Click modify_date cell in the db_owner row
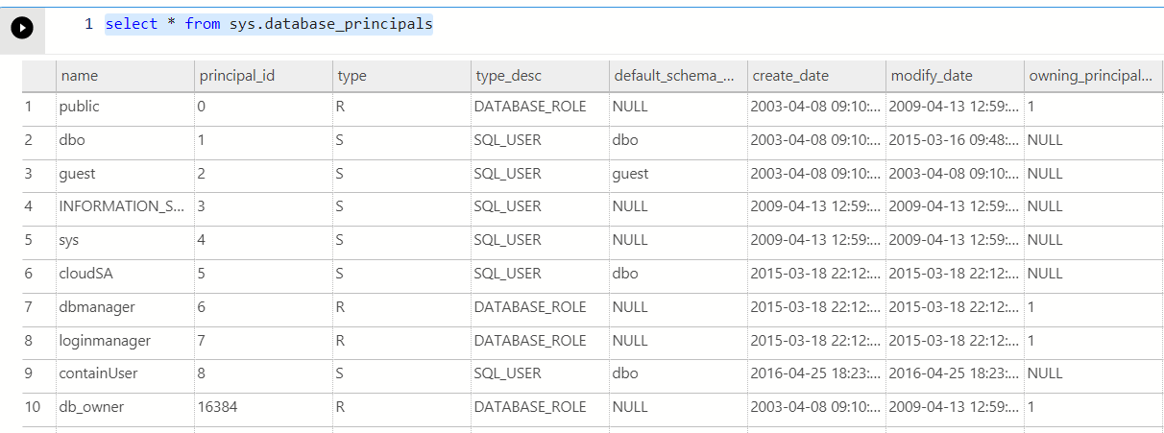Screen dimensions: 1164x433 pos(955,407)
